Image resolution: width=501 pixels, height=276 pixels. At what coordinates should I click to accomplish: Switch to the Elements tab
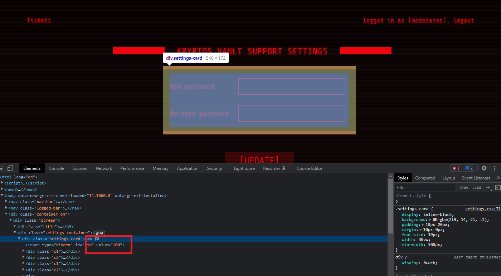pos(32,168)
